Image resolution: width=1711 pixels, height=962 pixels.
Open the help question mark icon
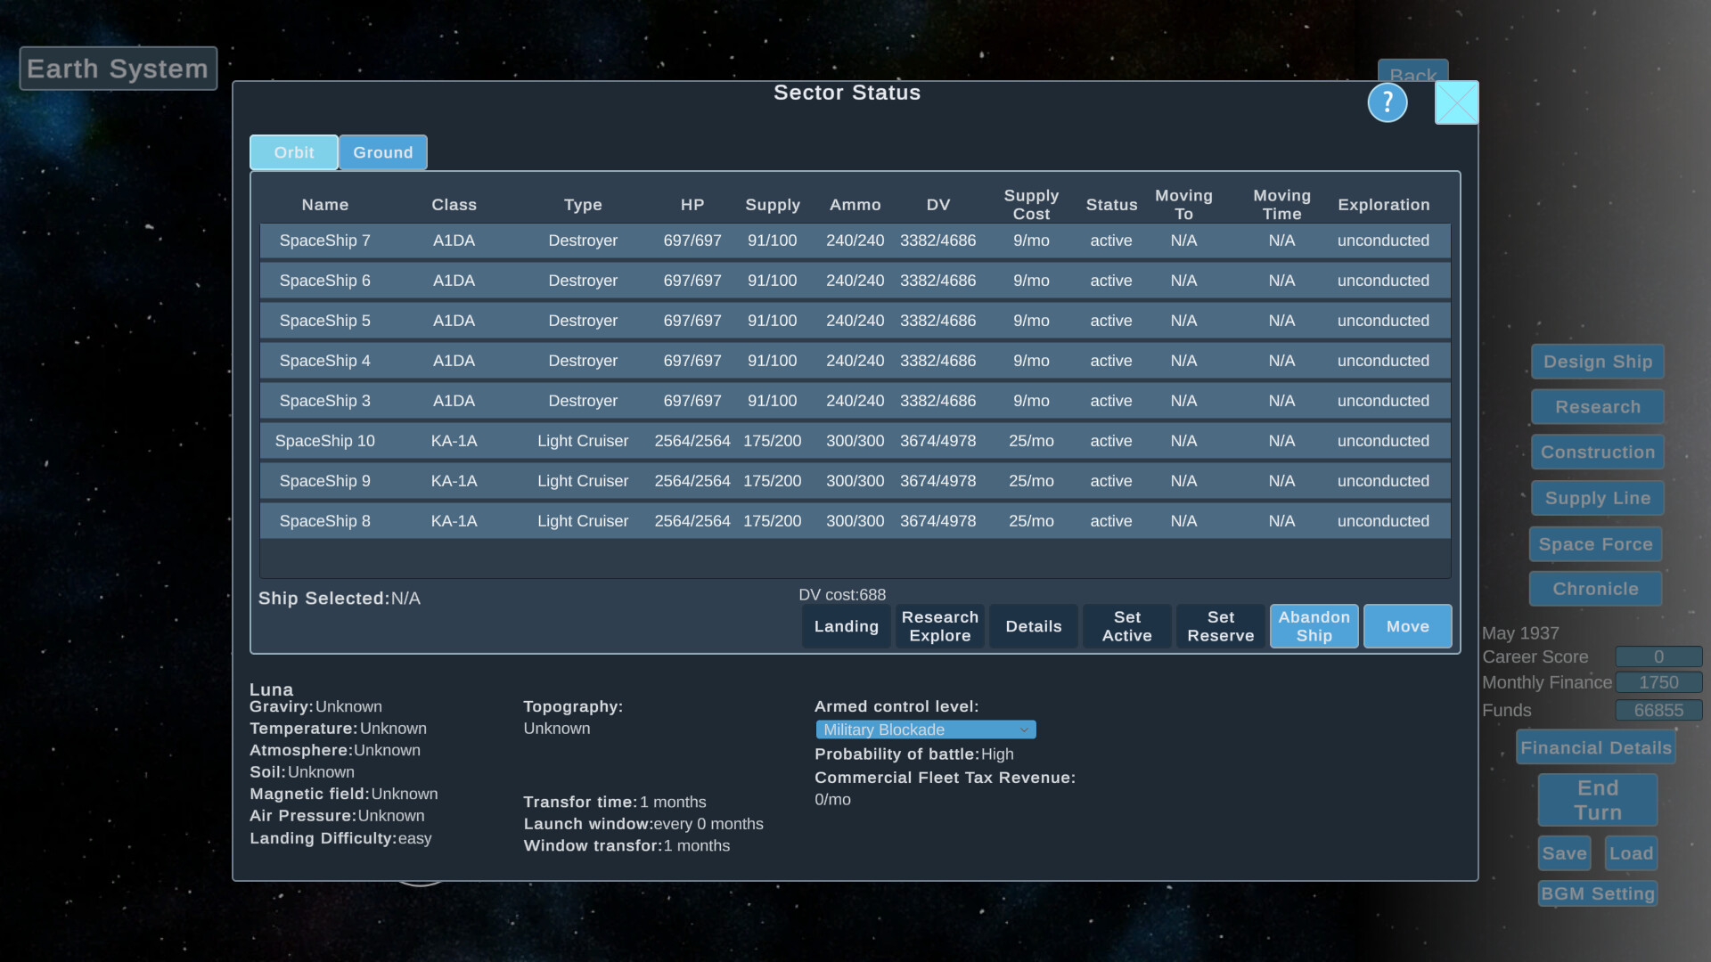coord(1388,102)
